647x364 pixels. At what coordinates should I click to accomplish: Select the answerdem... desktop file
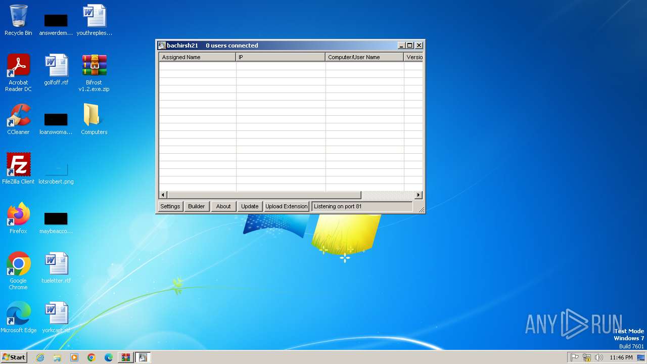tap(56, 24)
